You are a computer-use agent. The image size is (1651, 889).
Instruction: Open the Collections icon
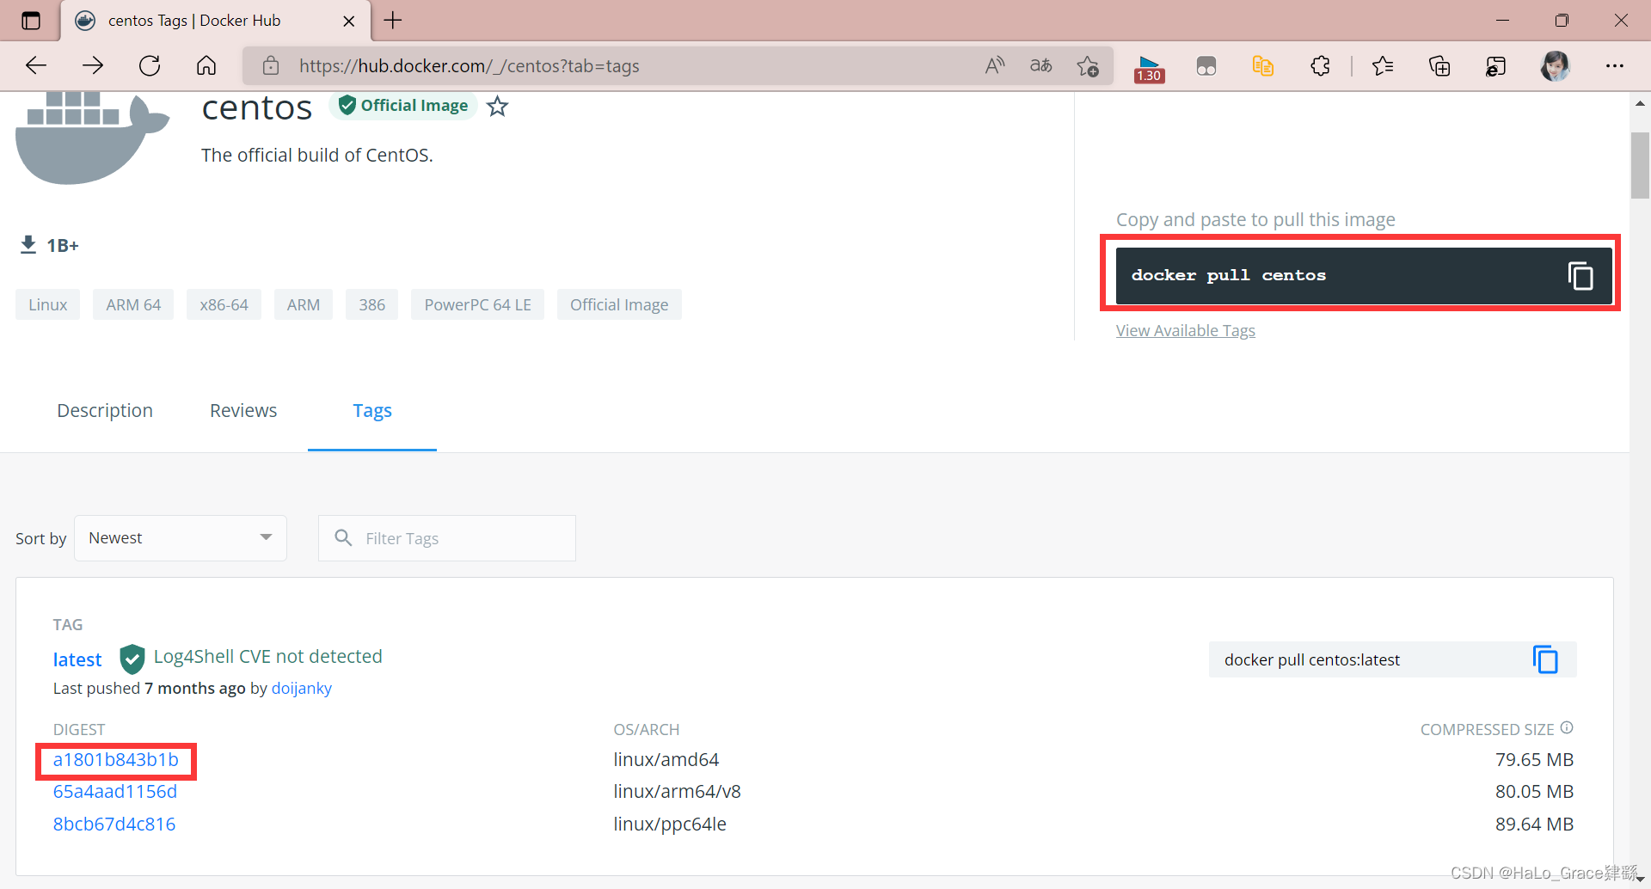pyautogui.click(x=1439, y=65)
